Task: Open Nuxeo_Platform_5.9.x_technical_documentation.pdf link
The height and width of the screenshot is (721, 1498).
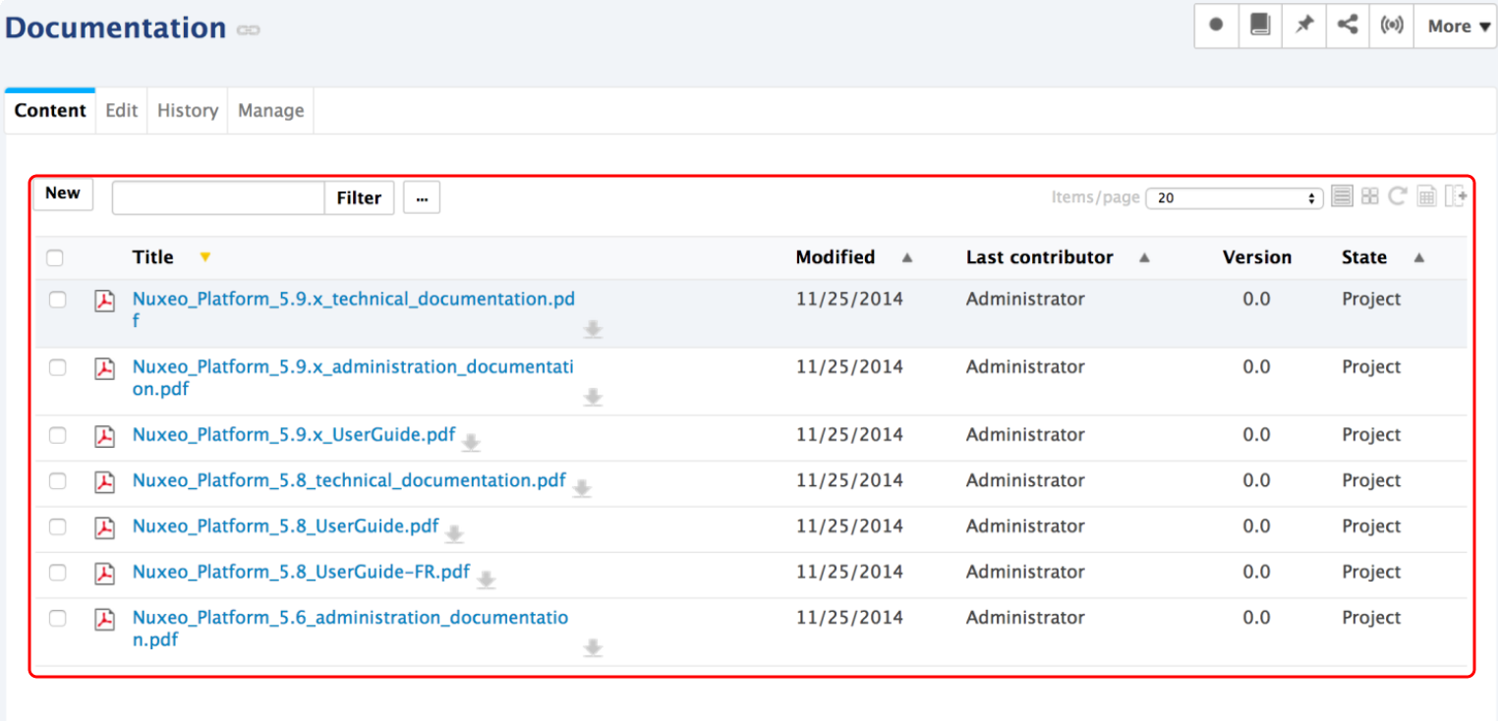Action: (x=354, y=309)
